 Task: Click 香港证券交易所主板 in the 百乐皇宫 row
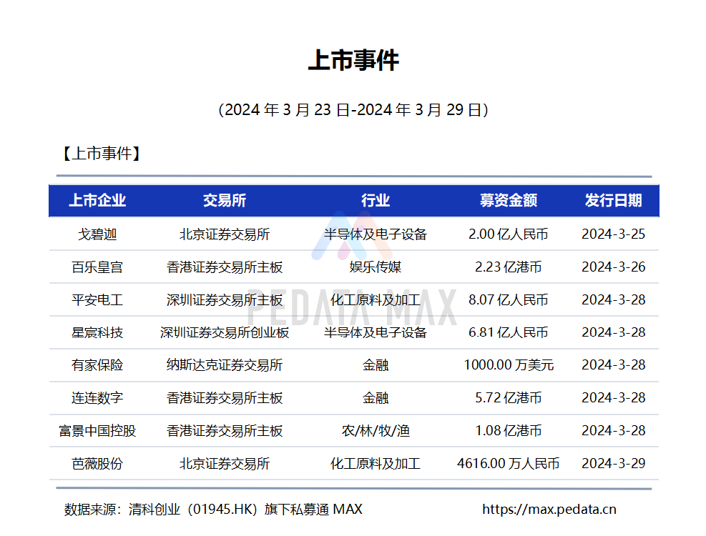pyautogui.click(x=224, y=267)
